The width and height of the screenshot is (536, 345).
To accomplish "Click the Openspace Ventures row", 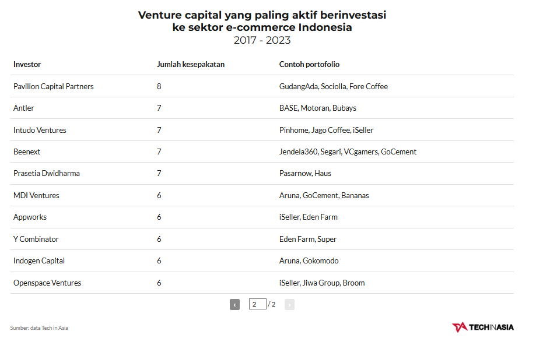I will 47,283.
